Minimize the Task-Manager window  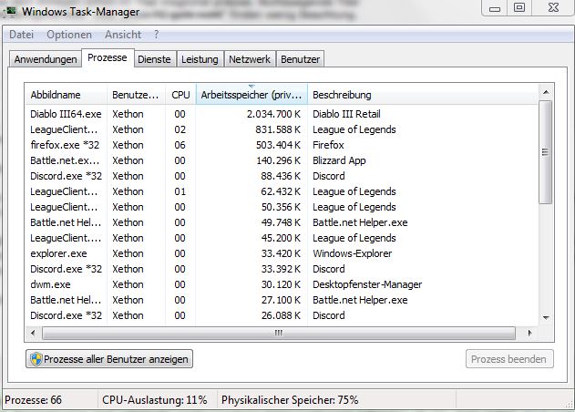[495, 7]
